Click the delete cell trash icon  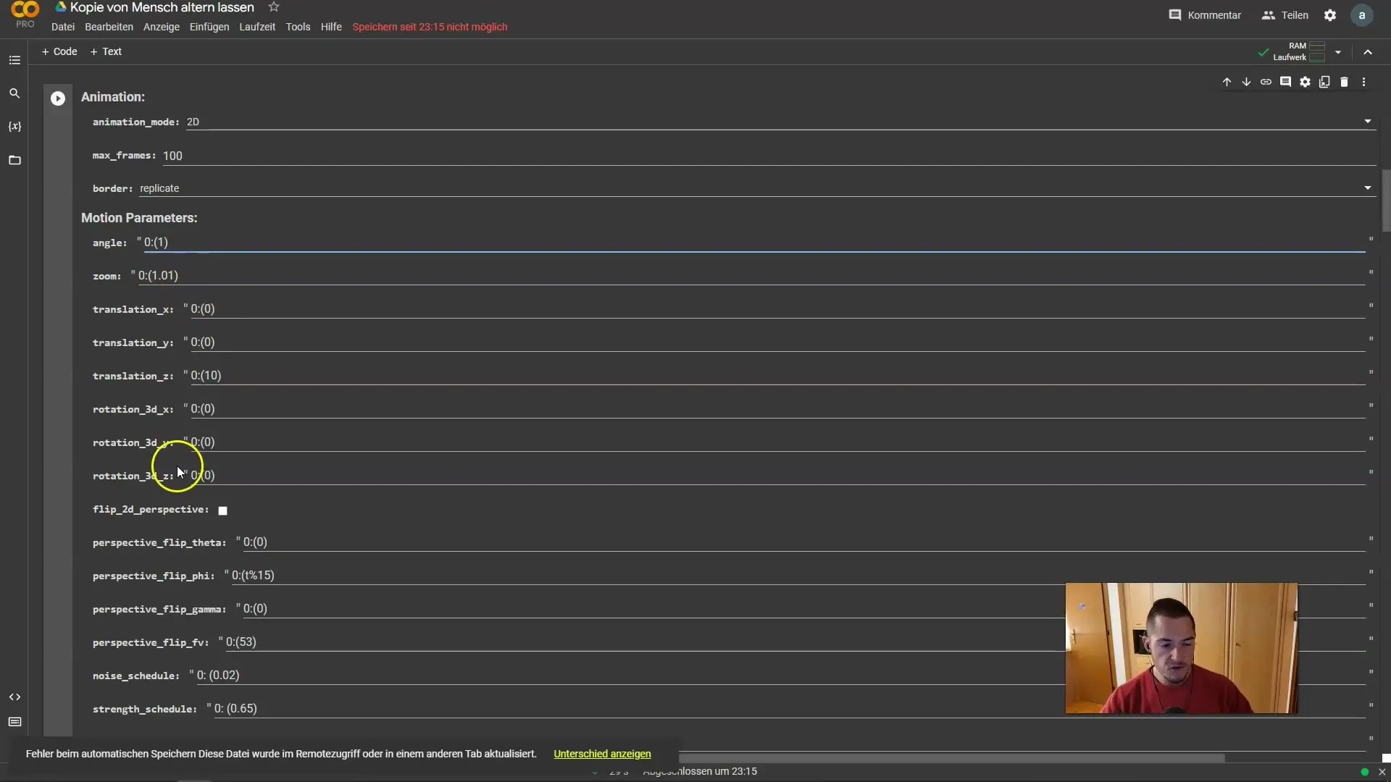[x=1345, y=82]
